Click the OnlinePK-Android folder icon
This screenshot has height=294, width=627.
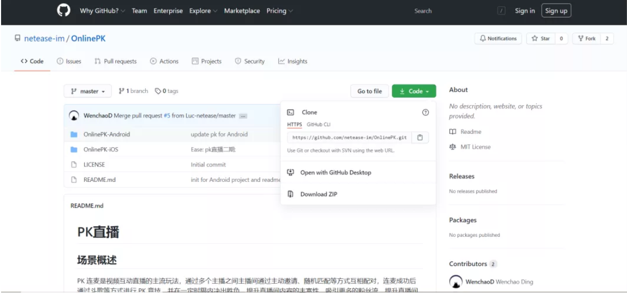point(74,134)
